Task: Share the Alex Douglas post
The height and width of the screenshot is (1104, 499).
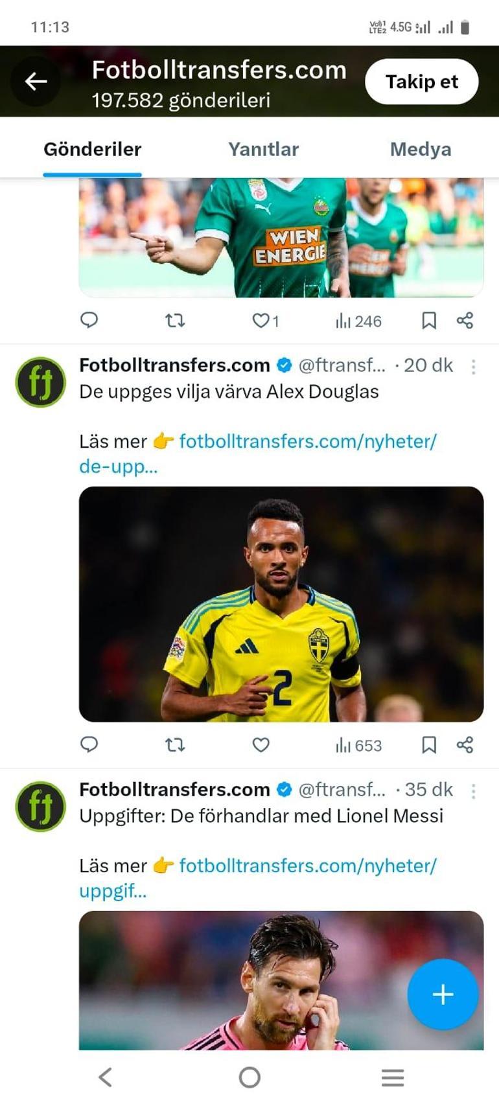Action: [x=465, y=744]
